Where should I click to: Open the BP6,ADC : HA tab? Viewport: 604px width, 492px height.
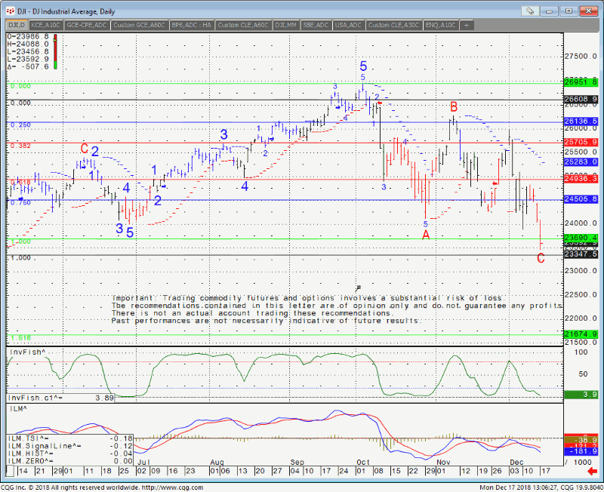click(192, 25)
